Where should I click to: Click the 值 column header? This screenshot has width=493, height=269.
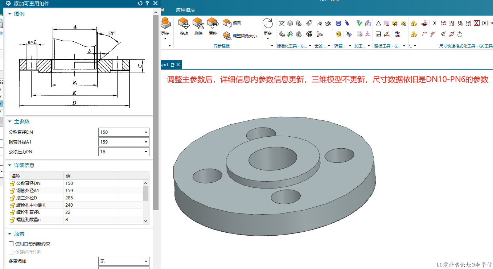tap(91, 176)
